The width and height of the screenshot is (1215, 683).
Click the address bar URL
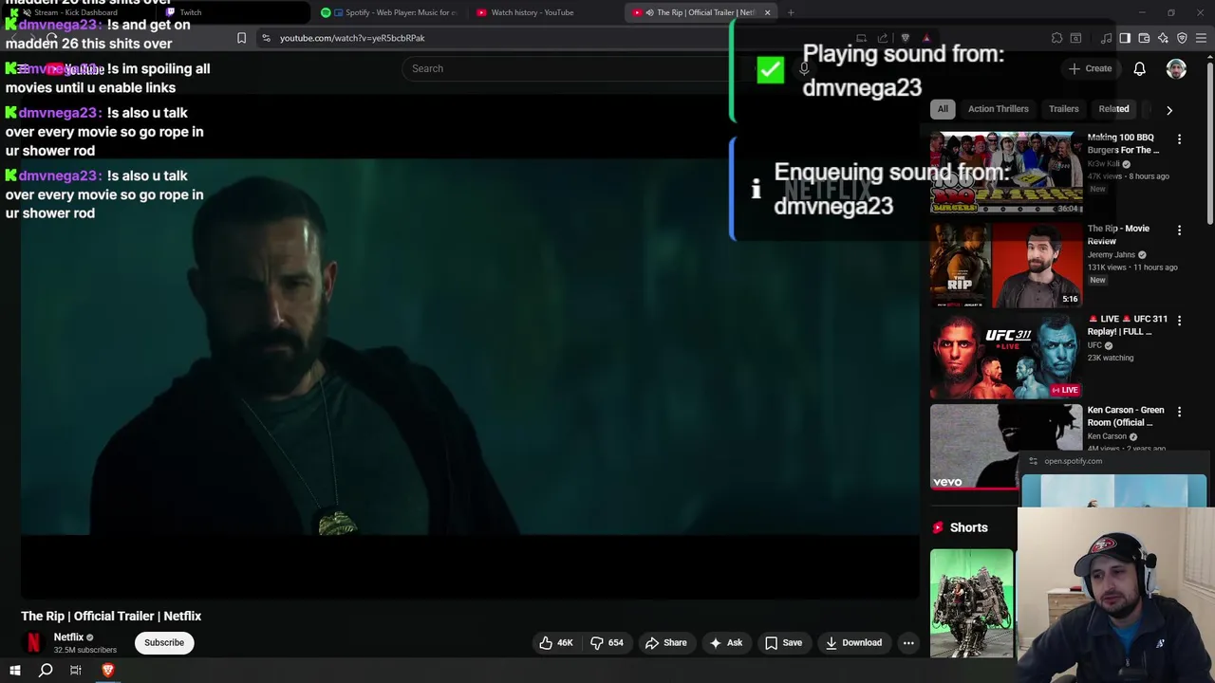pyautogui.click(x=352, y=38)
